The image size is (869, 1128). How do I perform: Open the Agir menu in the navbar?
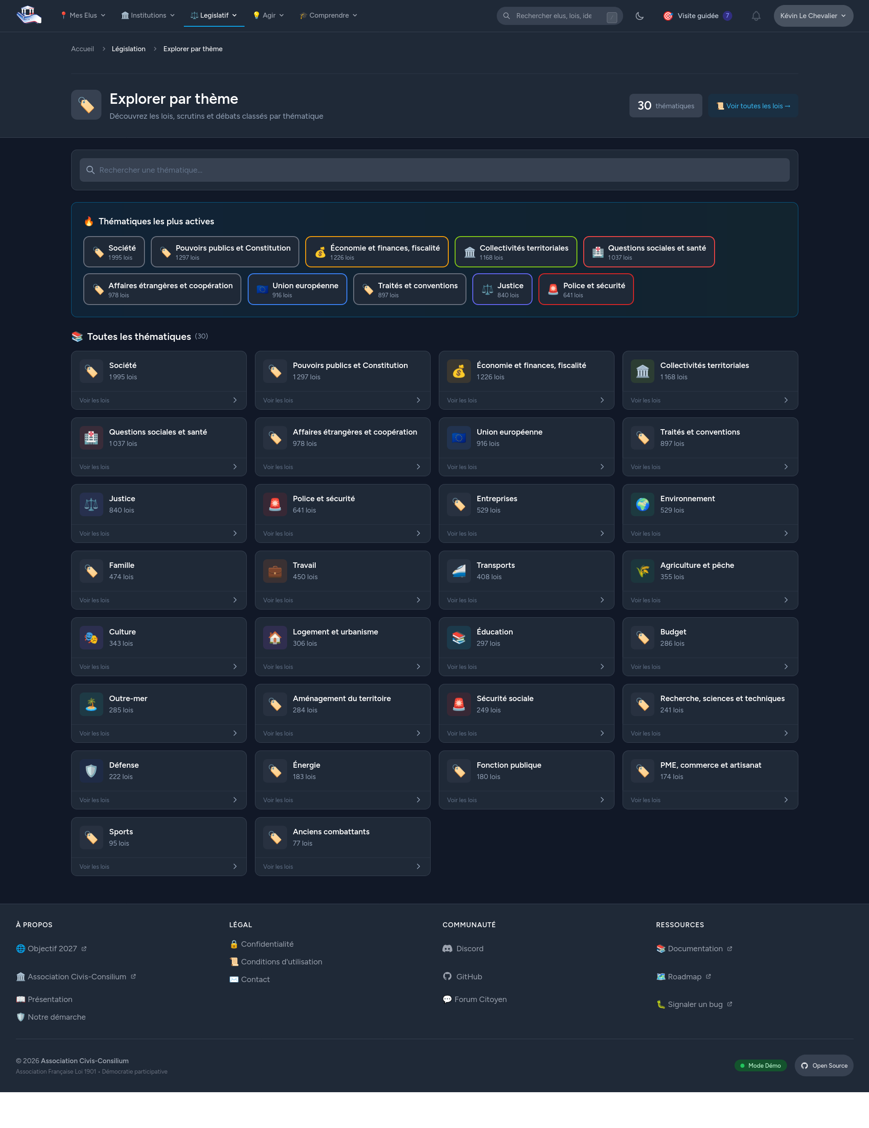pyautogui.click(x=269, y=15)
